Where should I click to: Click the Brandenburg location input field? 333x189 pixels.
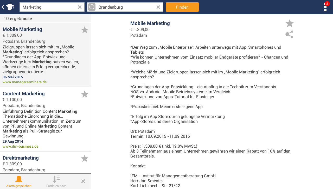click(125, 7)
